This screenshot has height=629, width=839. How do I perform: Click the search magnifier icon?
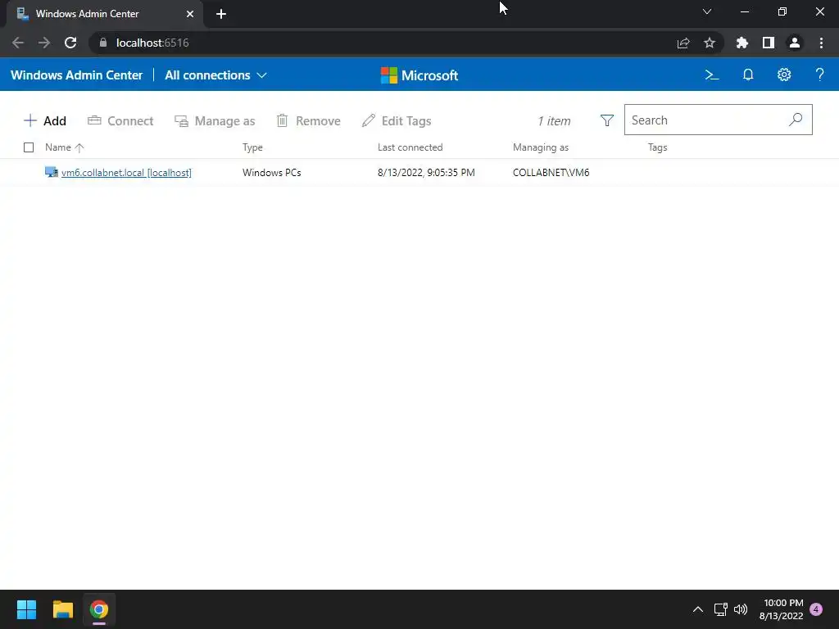(796, 120)
